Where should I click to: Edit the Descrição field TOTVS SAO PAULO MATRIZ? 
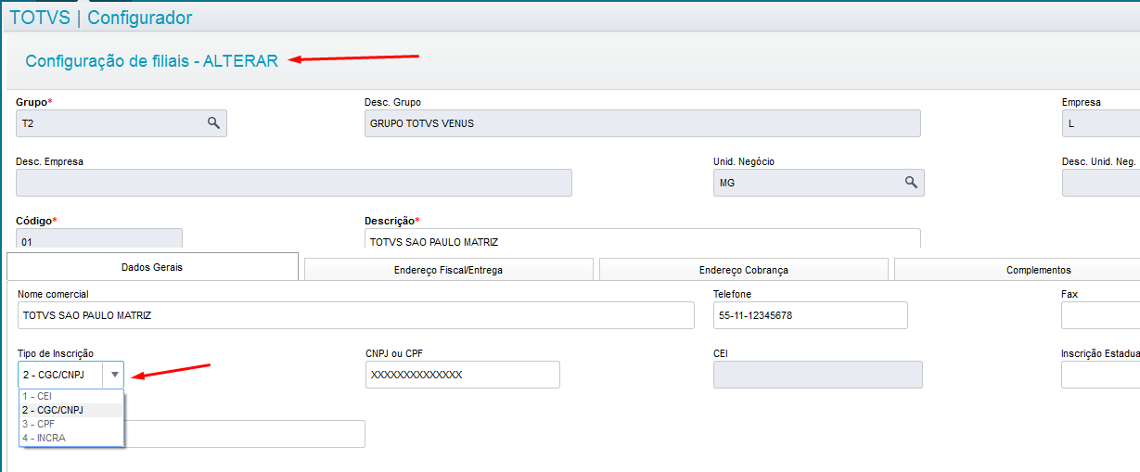pos(643,238)
